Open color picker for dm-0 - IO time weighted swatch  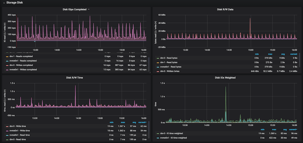point(158,134)
